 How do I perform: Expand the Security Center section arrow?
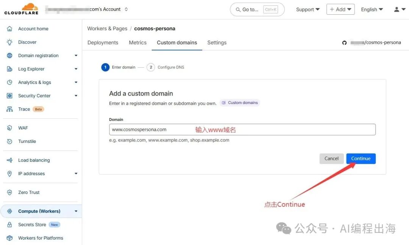point(76,96)
